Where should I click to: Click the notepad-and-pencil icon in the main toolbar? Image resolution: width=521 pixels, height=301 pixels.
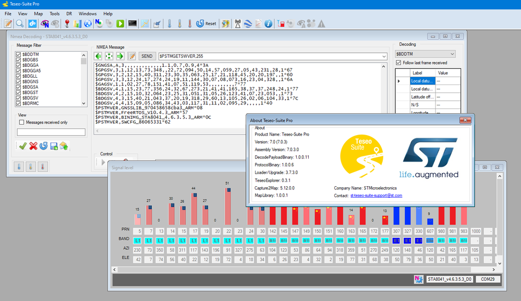(x=8, y=23)
